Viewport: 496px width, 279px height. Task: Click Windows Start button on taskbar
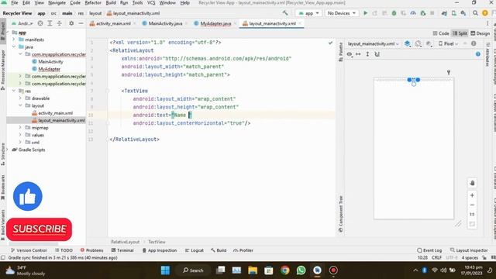pos(165,270)
